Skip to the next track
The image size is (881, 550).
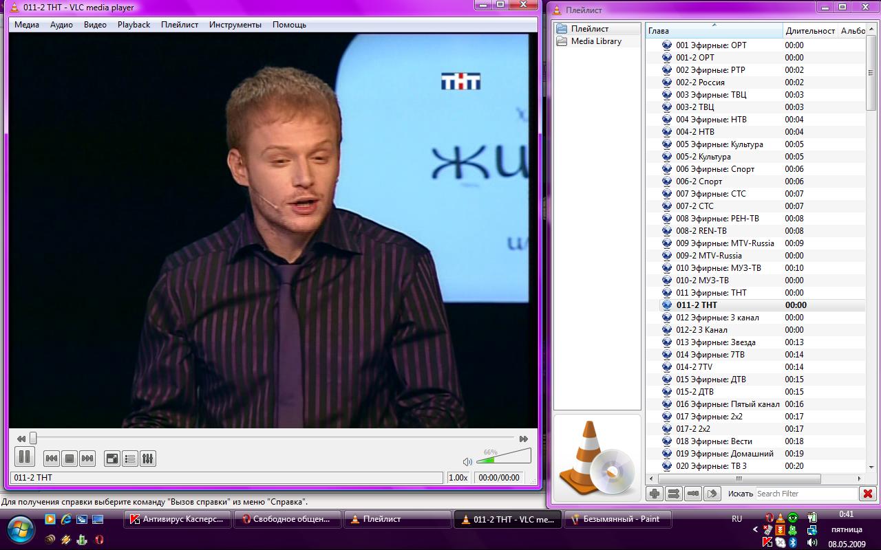tap(87, 459)
